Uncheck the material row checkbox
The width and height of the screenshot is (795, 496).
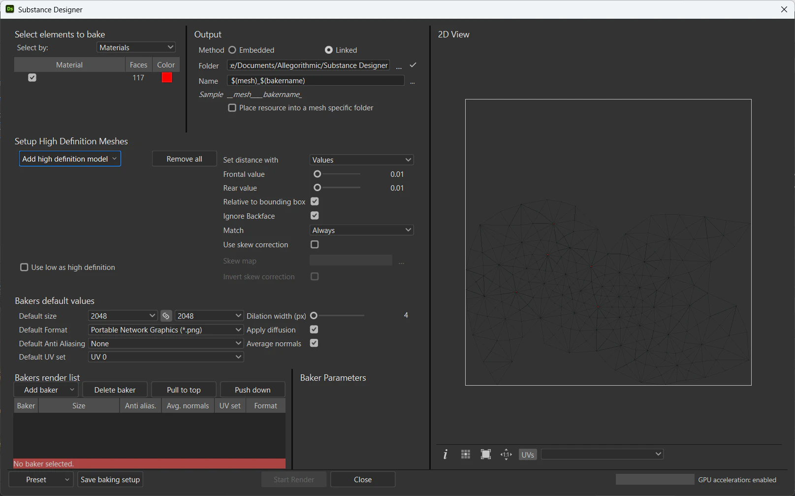32,77
